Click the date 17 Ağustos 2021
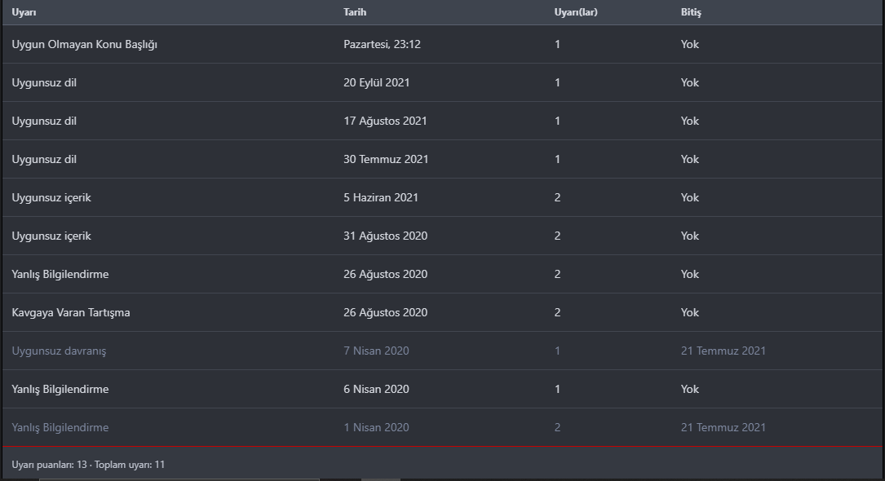Viewport: 885px width, 481px height. tap(385, 121)
